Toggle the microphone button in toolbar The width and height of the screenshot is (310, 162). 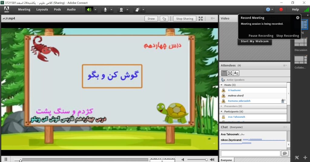pos(105,9)
